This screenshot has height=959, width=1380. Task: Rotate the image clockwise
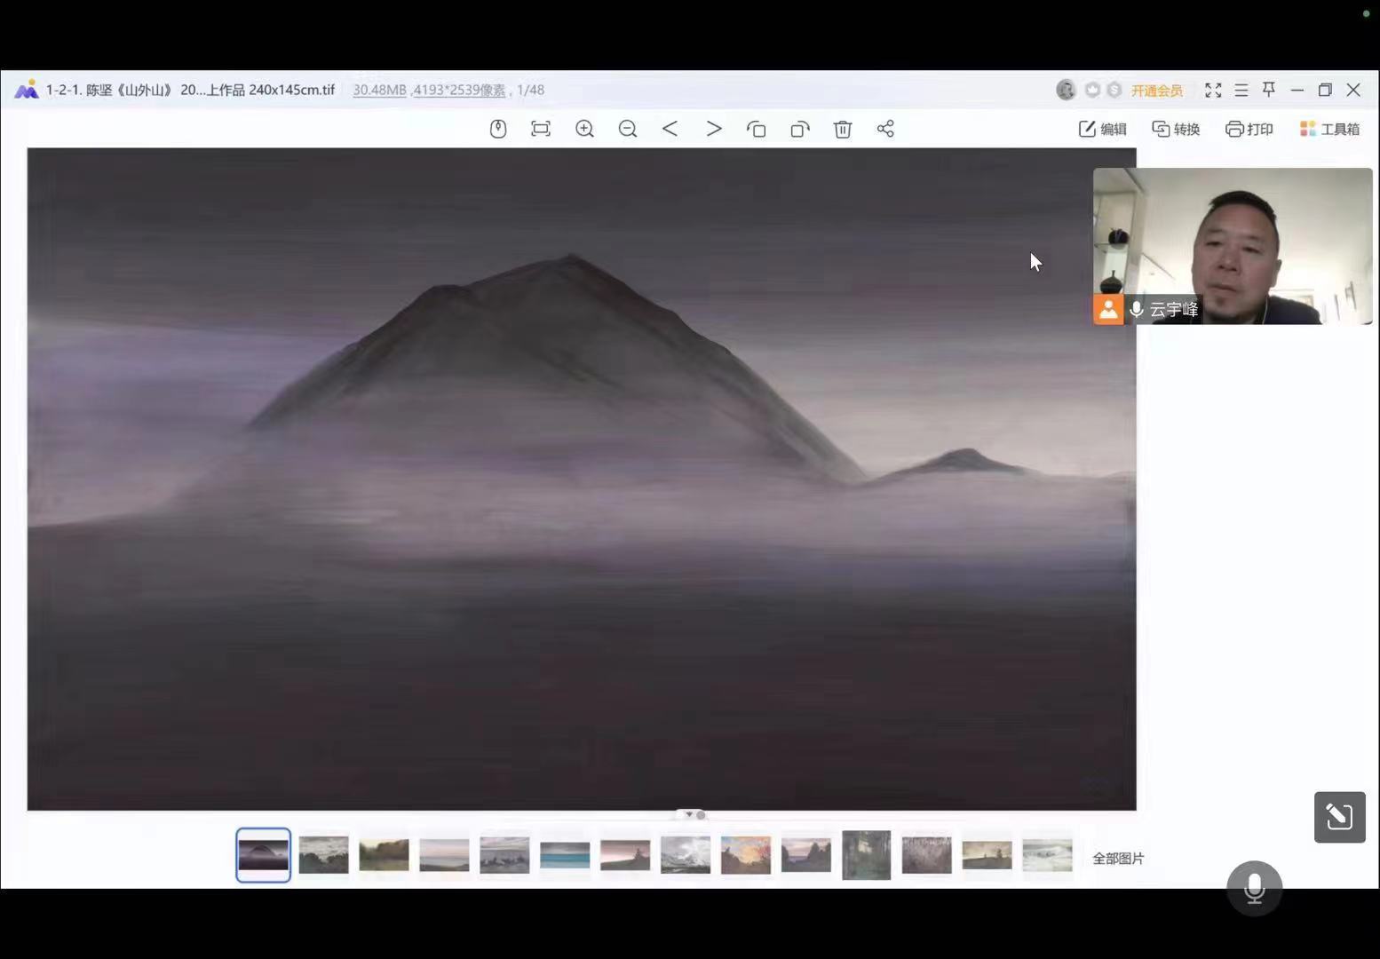coord(800,129)
